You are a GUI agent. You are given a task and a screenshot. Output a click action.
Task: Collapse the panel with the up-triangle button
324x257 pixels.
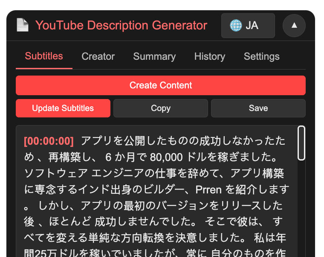click(294, 26)
